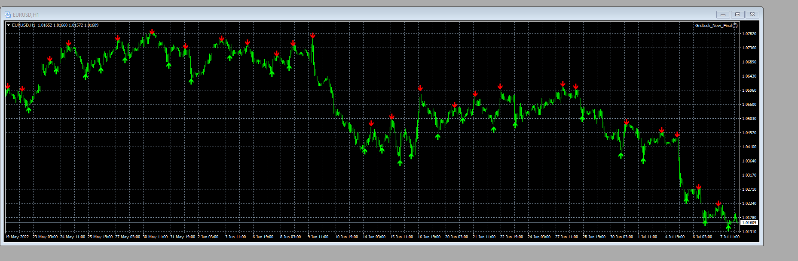
Task: Click the 31 May 19:00 time label
Action: (x=183, y=237)
